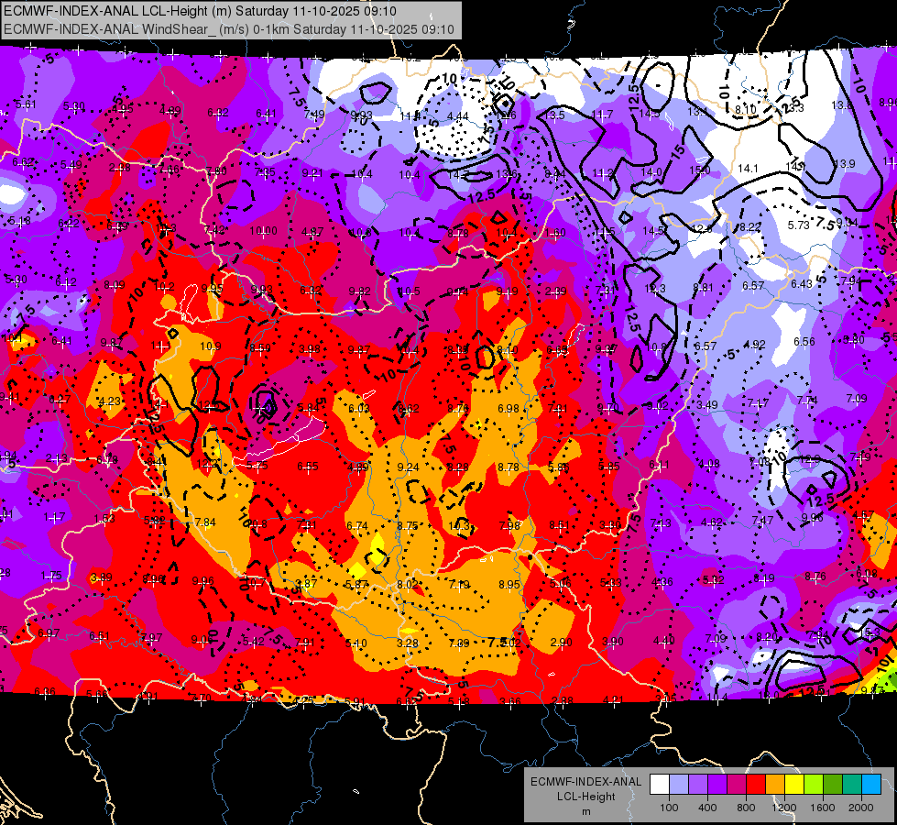Select the medium purple legend swatch
This screenshot has width=897, height=825.
698,785
